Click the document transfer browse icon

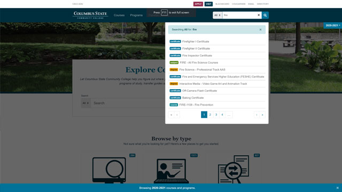[x=234, y=170]
